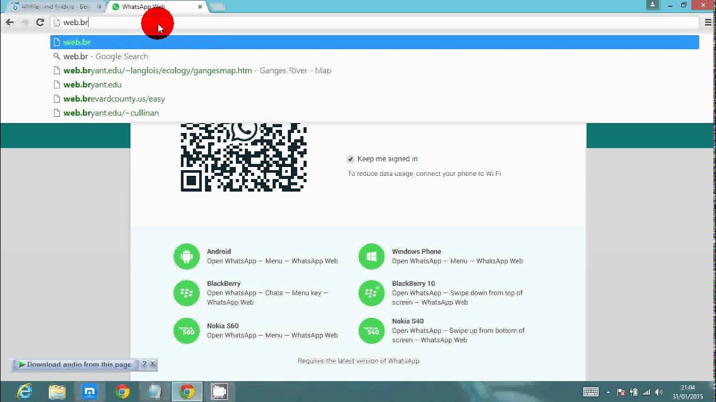Close the WhatsApp Web tab
The height and width of the screenshot is (402, 716).
click(200, 7)
